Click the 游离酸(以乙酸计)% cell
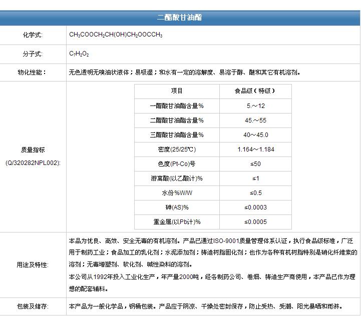 point(177,178)
